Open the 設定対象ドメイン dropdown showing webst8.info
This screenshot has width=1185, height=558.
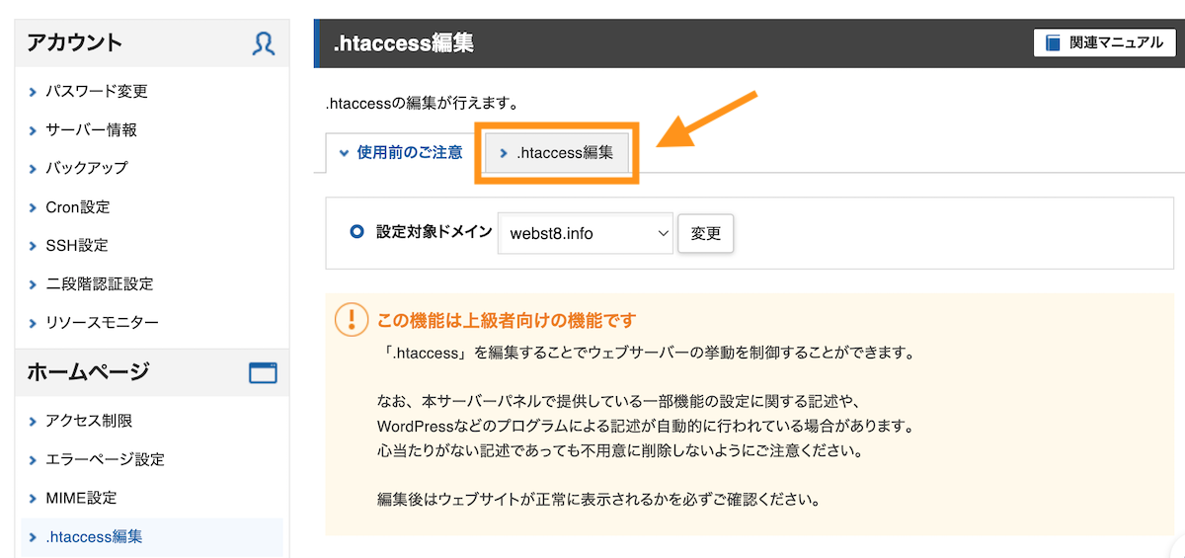click(586, 234)
